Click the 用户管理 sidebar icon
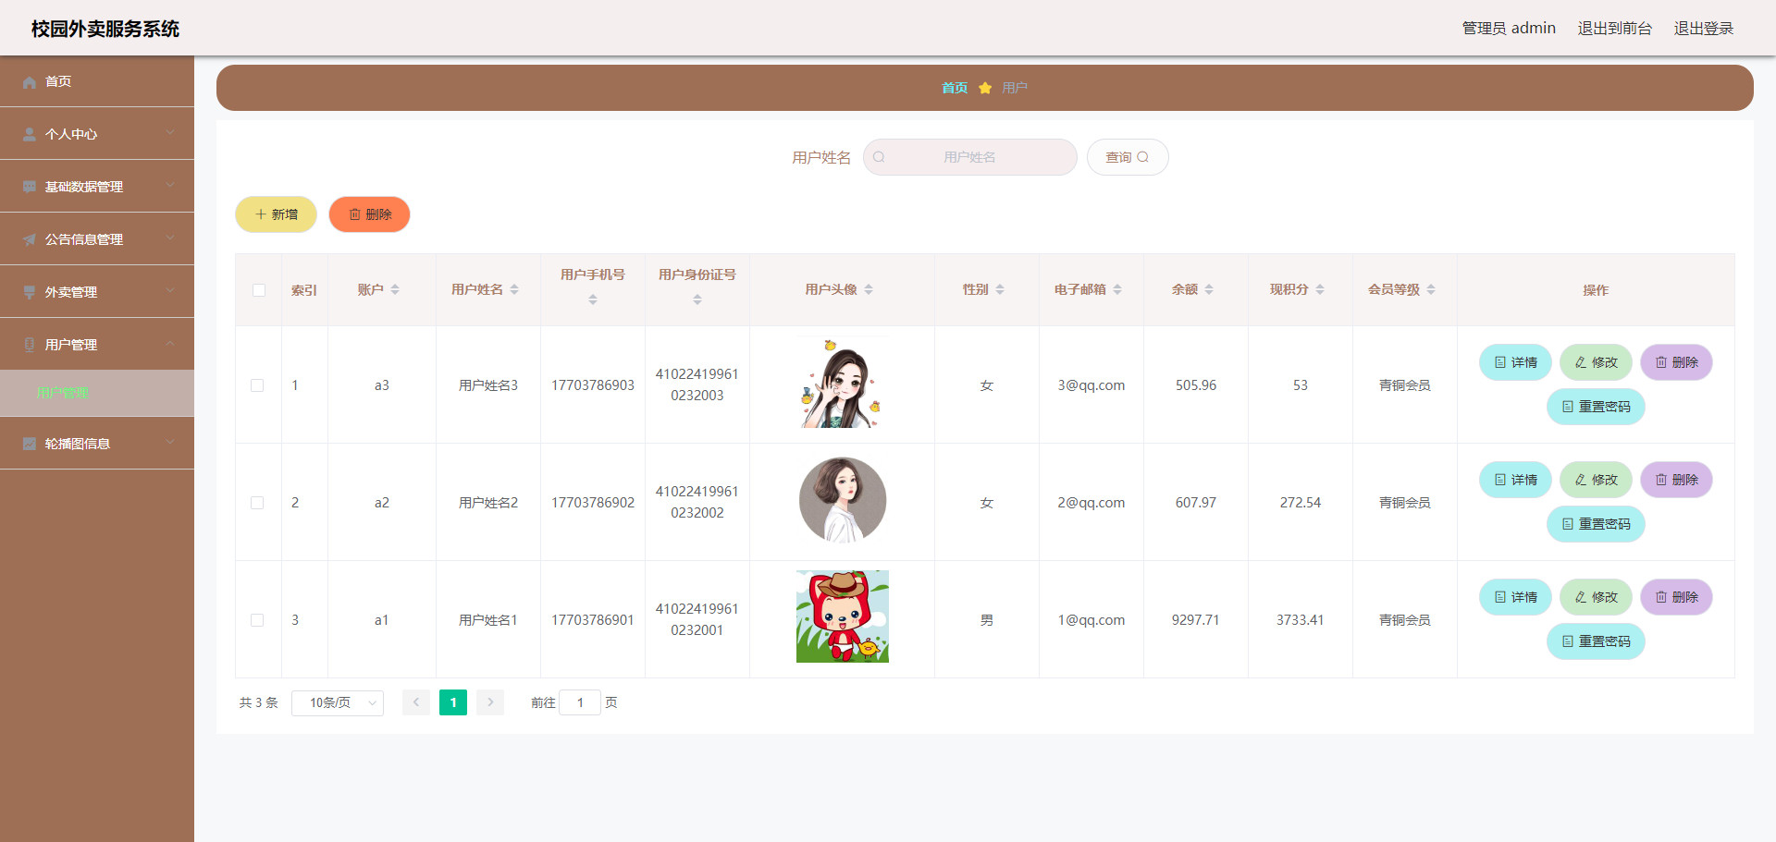Image resolution: width=1776 pixels, height=842 pixels. pyautogui.click(x=30, y=346)
